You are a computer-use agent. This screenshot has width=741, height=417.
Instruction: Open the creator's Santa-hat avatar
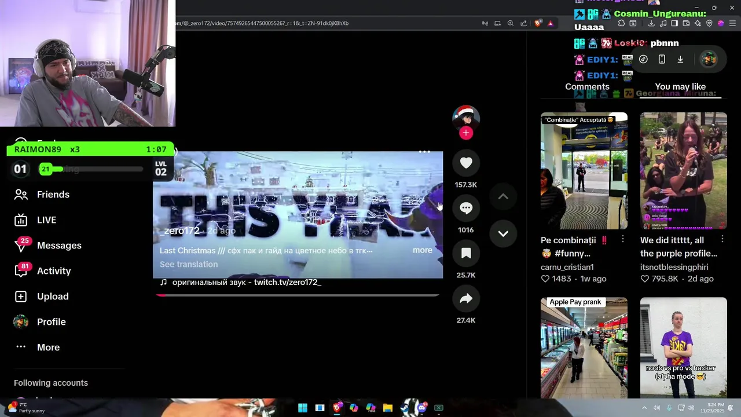(x=466, y=117)
